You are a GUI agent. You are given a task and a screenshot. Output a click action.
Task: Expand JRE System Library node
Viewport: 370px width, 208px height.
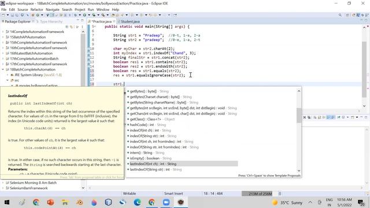(x=8, y=75)
